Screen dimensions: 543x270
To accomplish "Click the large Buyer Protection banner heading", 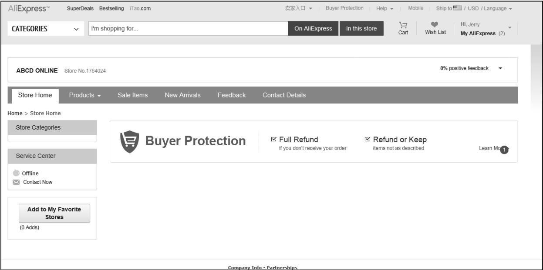I will point(196,141).
